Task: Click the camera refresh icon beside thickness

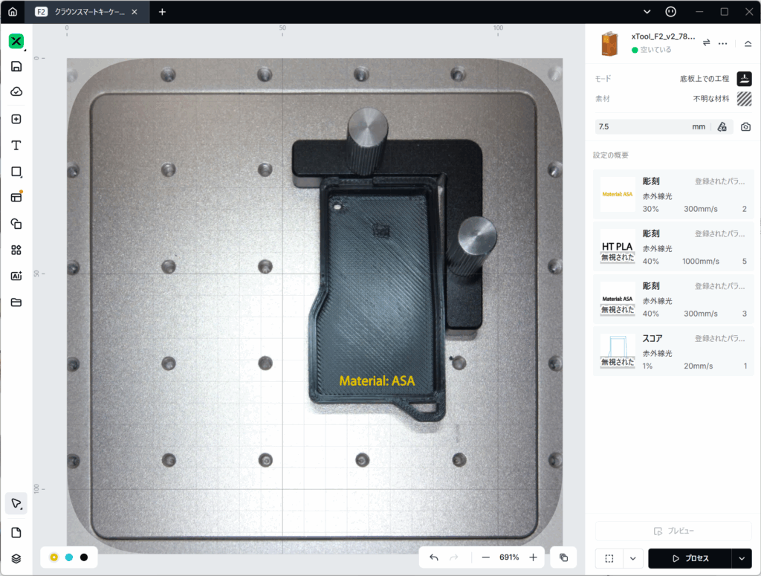Action: (x=745, y=127)
